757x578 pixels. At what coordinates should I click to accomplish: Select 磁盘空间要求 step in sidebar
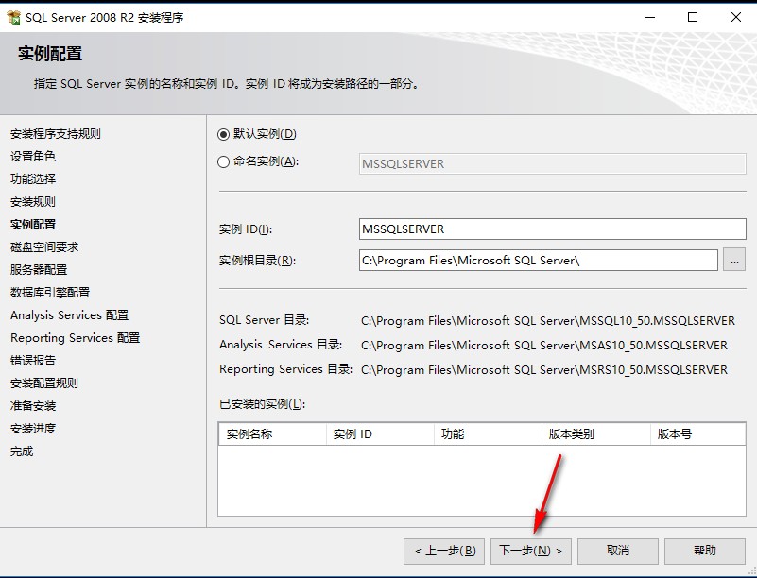click(x=44, y=247)
